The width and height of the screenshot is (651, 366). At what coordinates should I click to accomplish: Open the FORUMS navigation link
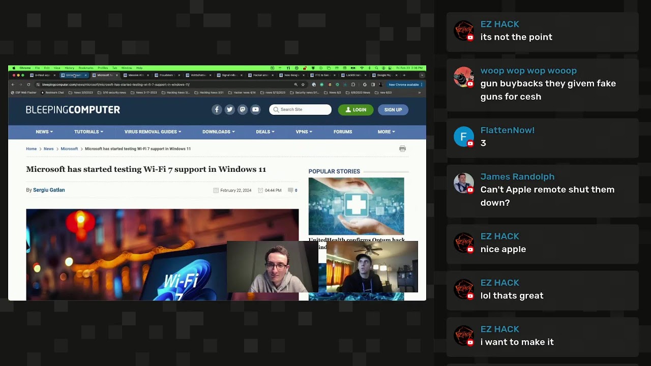point(343,132)
